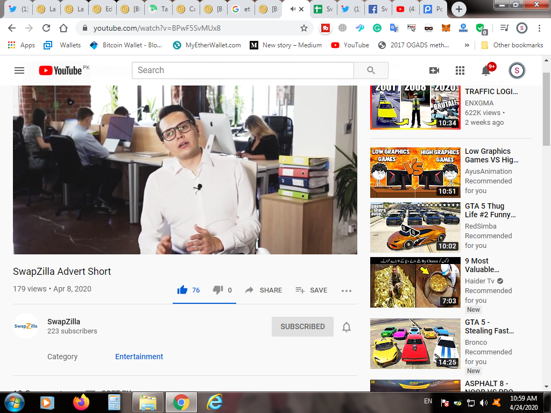Open the New story – Medium bookmark
551x413 pixels.
pos(286,45)
